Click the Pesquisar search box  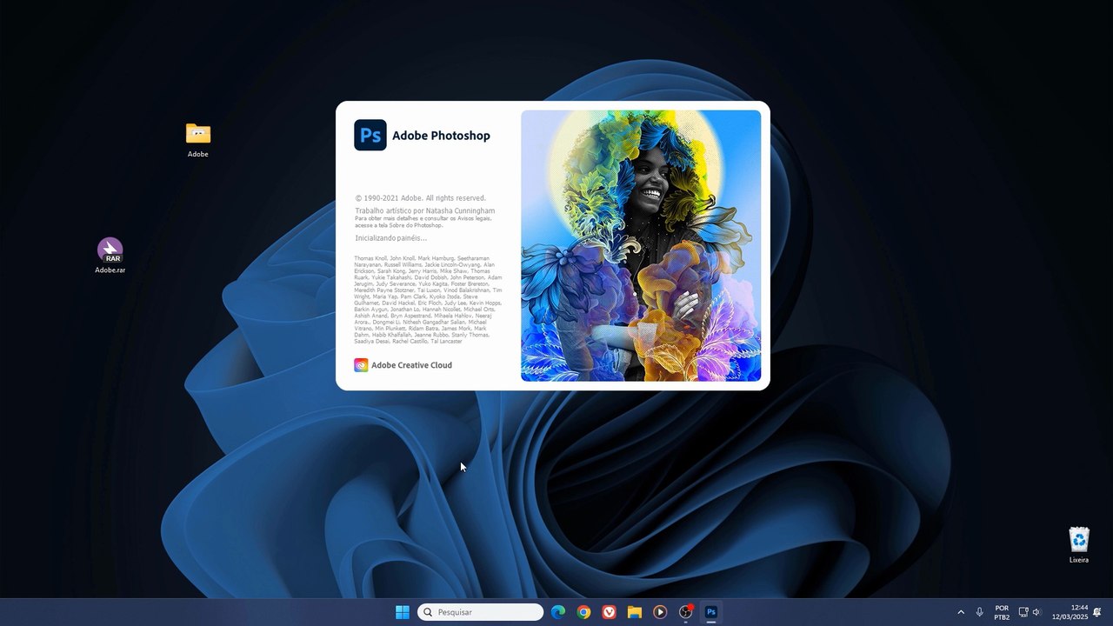480,612
